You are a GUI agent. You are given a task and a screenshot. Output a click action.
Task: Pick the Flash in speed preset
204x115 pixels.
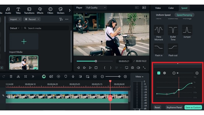pos(159,49)
